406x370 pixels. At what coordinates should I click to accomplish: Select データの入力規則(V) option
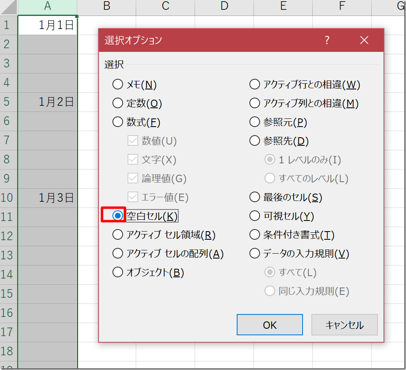(x=255, y=254)
